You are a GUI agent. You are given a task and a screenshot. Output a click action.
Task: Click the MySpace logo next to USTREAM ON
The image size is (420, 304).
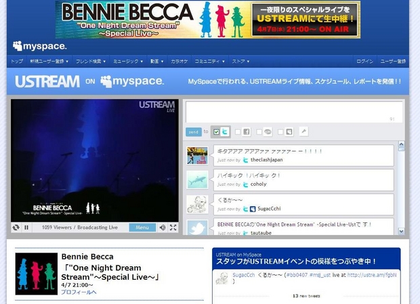132,81
